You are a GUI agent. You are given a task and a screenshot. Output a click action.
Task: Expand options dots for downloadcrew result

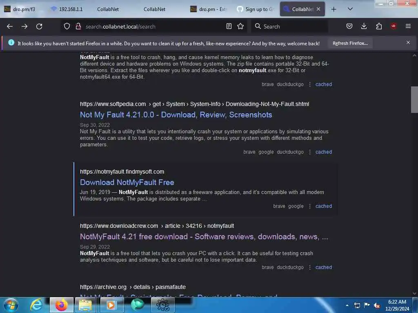(x=310, y=267)
